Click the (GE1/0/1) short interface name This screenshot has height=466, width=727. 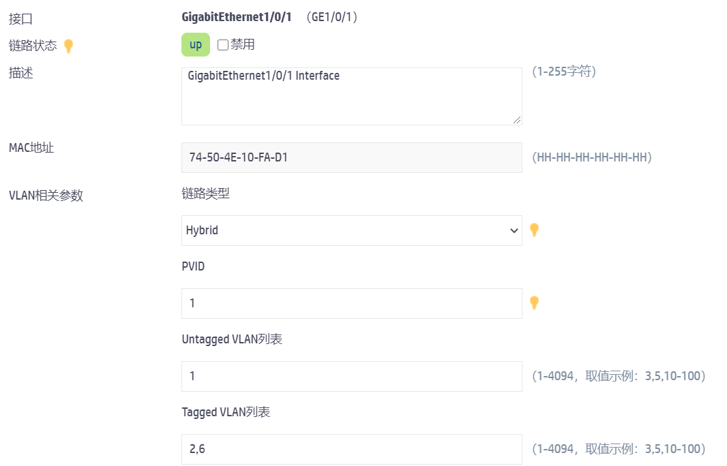332,17
